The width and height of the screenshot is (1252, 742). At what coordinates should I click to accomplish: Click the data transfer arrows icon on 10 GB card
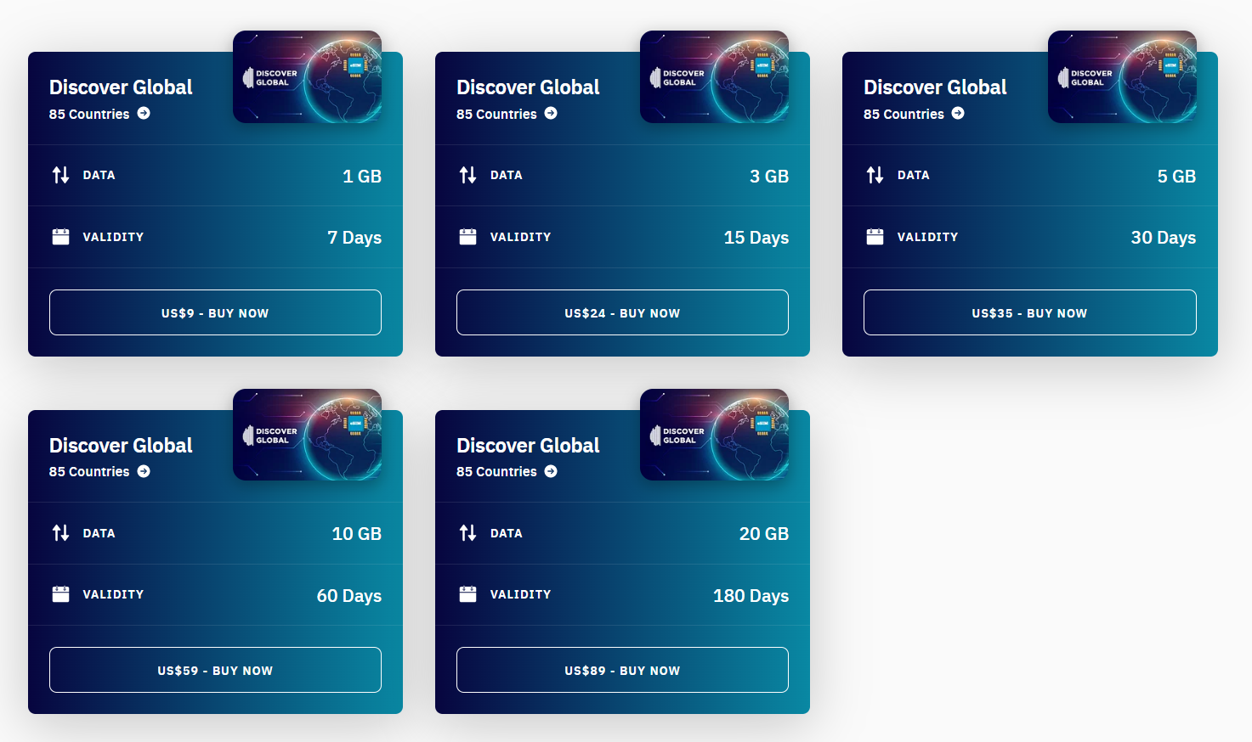60,533
